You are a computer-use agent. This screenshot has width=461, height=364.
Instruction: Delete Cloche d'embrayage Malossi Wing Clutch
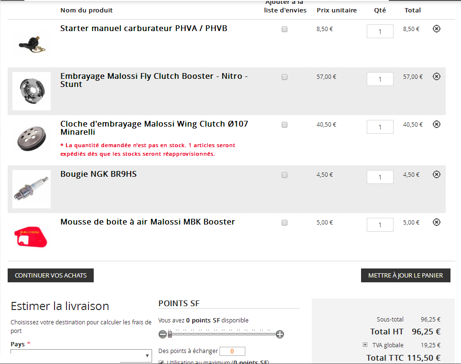click(x=437, y=124)
